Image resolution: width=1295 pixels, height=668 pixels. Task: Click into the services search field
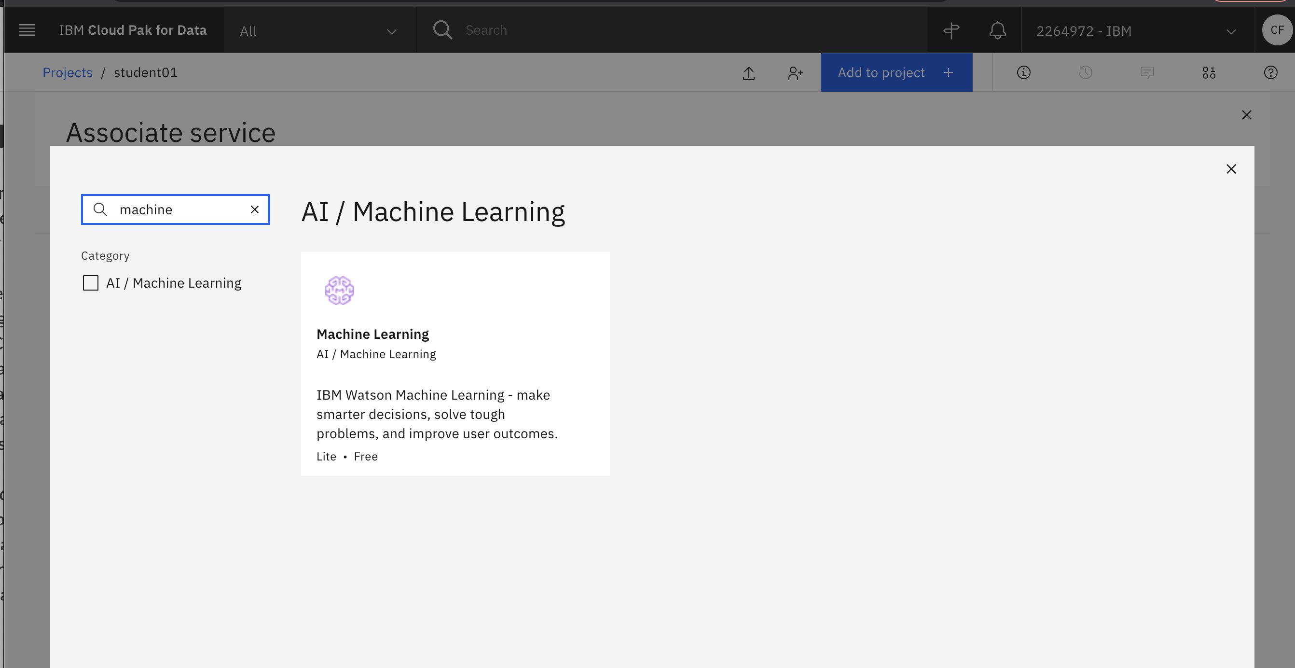click(176, 209)
